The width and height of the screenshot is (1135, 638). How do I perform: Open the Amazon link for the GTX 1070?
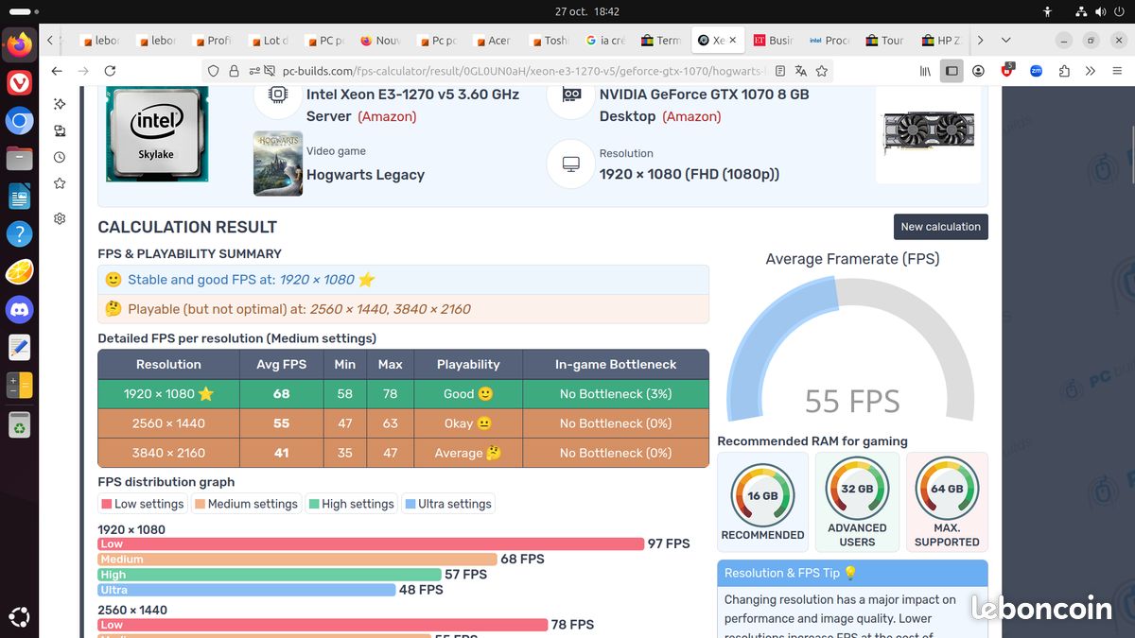pos(691,116)
